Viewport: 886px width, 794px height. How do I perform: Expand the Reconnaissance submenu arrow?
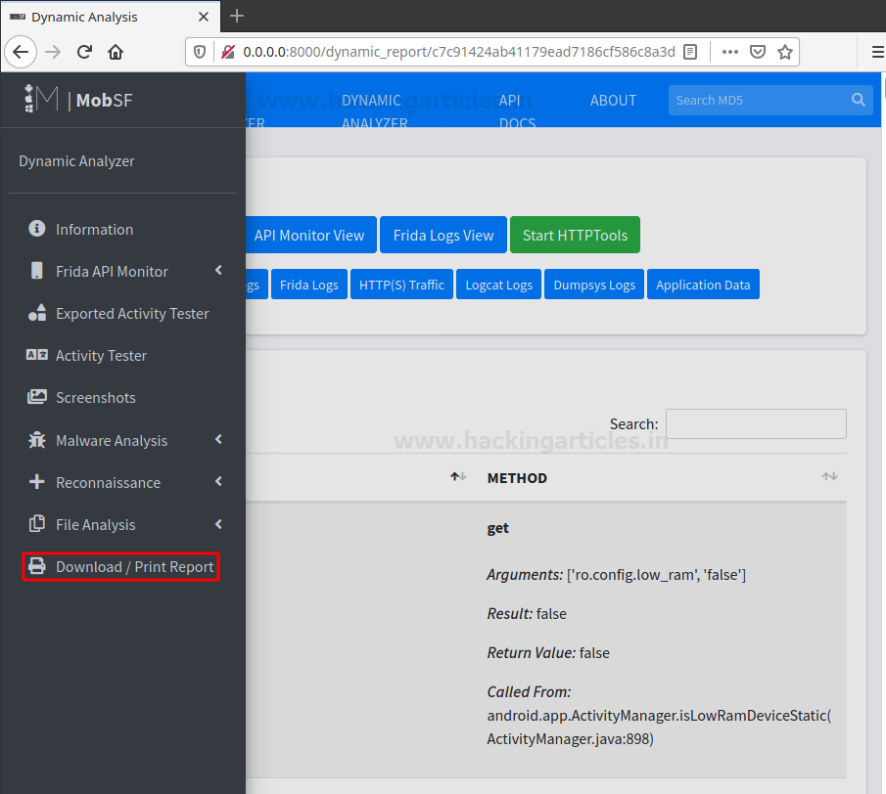pos(218,481)
